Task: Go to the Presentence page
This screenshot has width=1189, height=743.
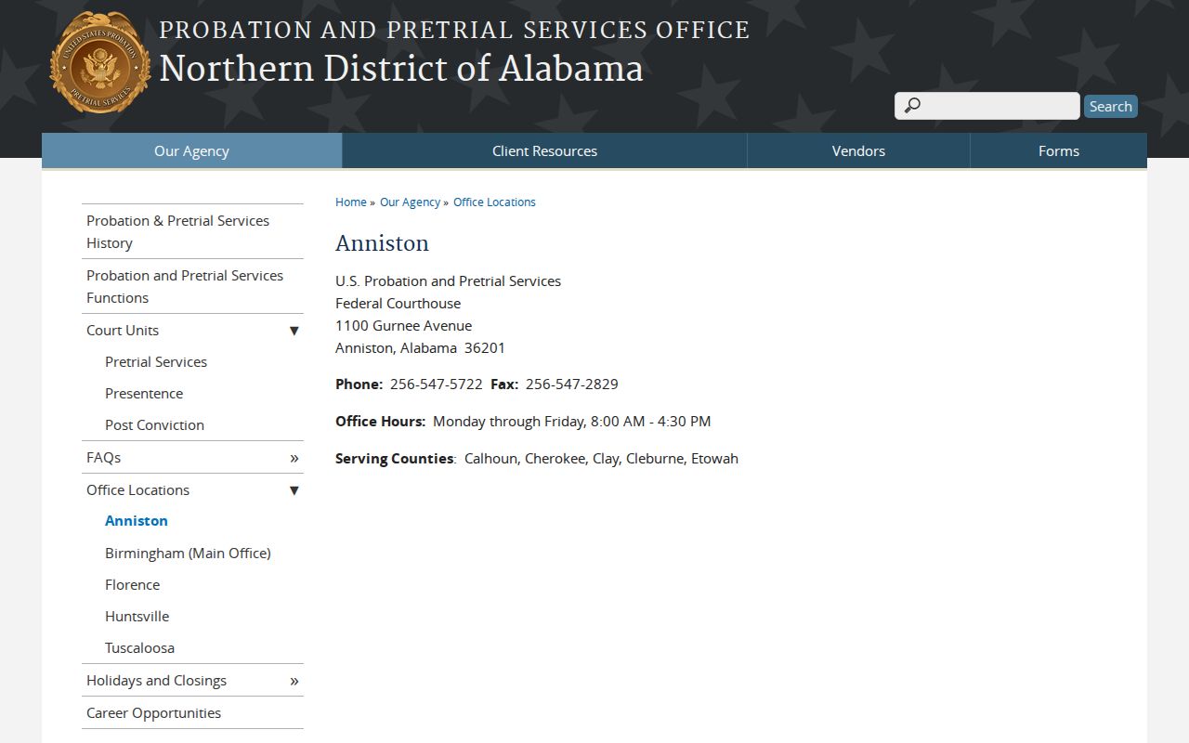Action: tap(144, 394)
